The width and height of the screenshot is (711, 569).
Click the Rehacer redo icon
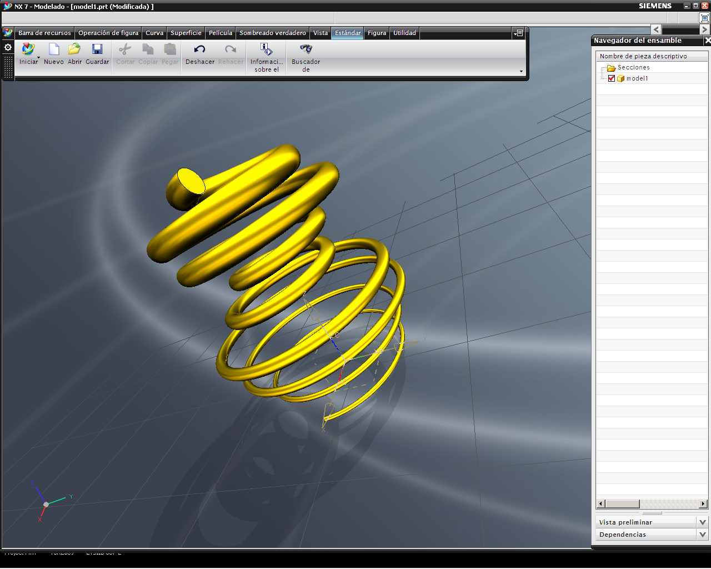pos(231,49)
